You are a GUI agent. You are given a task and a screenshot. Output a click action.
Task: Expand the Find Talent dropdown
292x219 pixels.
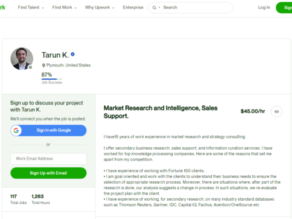[x=31, y=7]
